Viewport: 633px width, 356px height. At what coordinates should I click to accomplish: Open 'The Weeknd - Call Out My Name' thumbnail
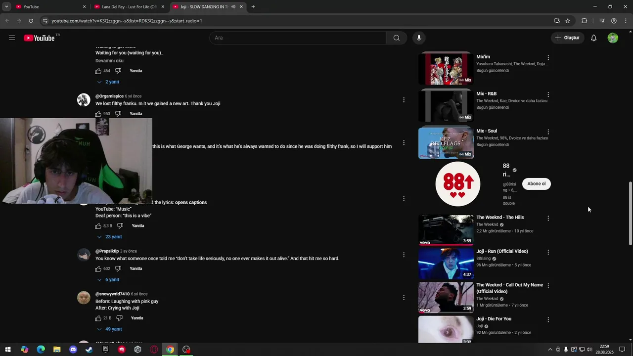pos(446,298)
